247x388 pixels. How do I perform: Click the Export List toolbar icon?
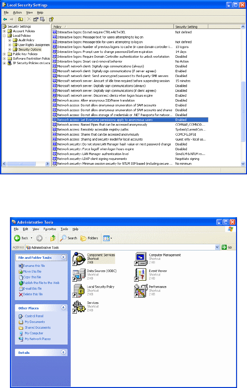[x=42, y=19]
